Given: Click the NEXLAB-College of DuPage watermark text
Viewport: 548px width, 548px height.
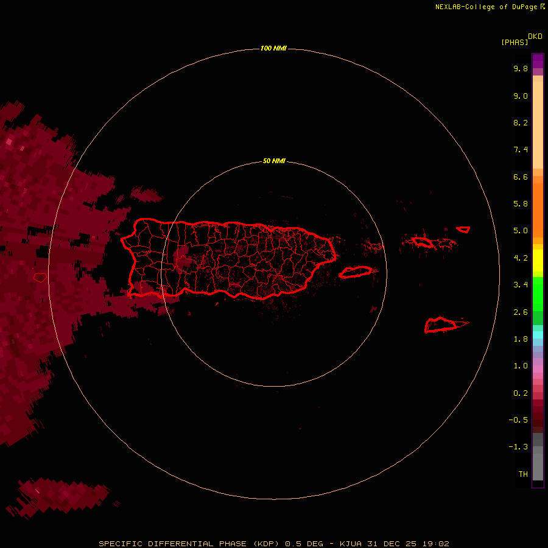Looking at the screenshot, I should 490,7.
